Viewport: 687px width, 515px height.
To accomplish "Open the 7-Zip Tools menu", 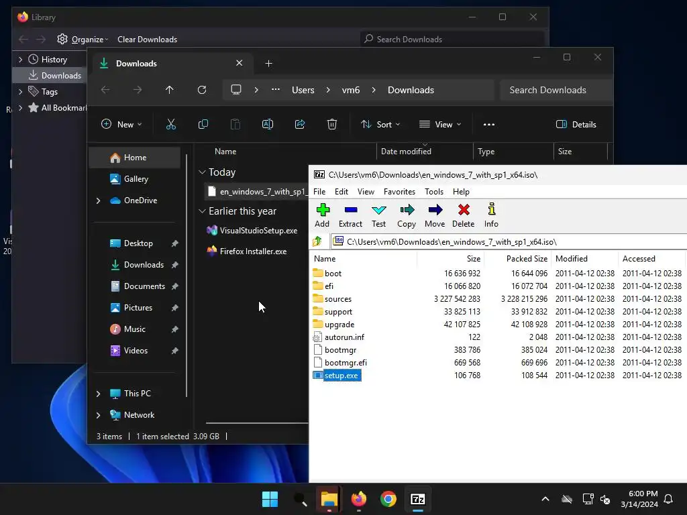I will click(x=434, y=191).
